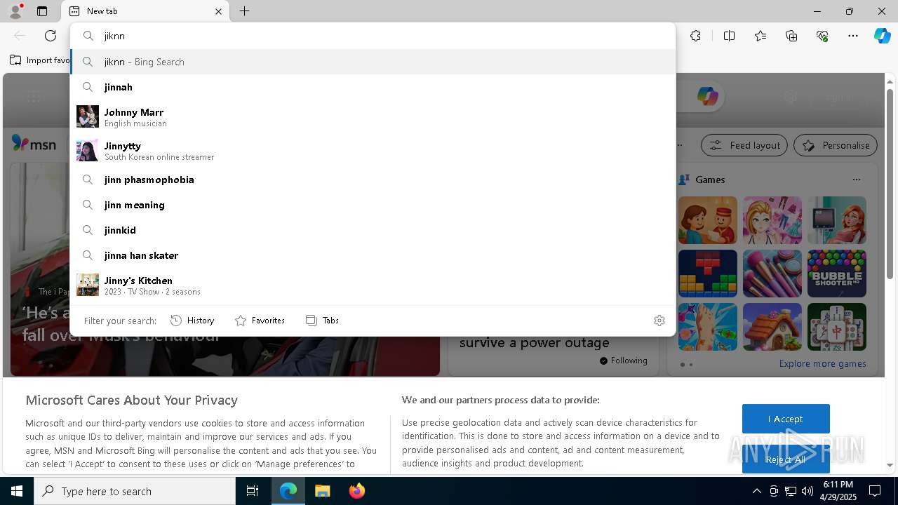Click Explore more games link
The width and height of the screenshot is (898, 505).
822,363
